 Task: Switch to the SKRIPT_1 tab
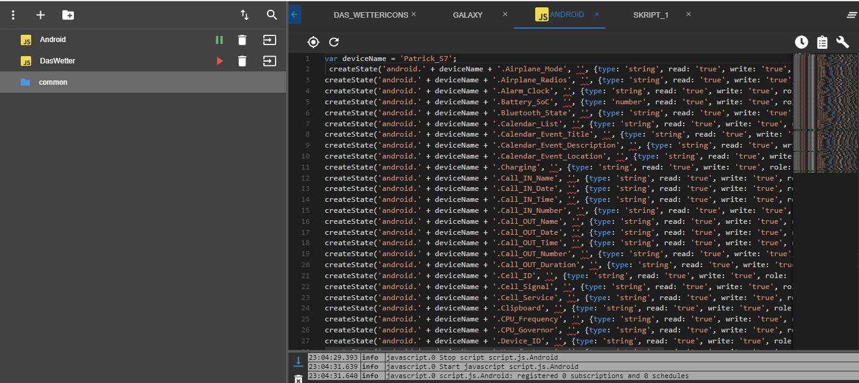651,15
